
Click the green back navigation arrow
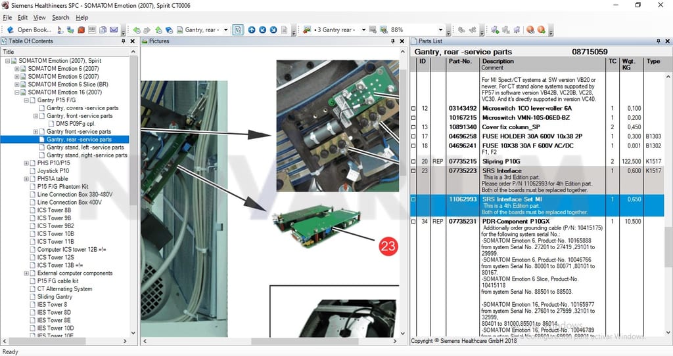[x=137, y=30]
